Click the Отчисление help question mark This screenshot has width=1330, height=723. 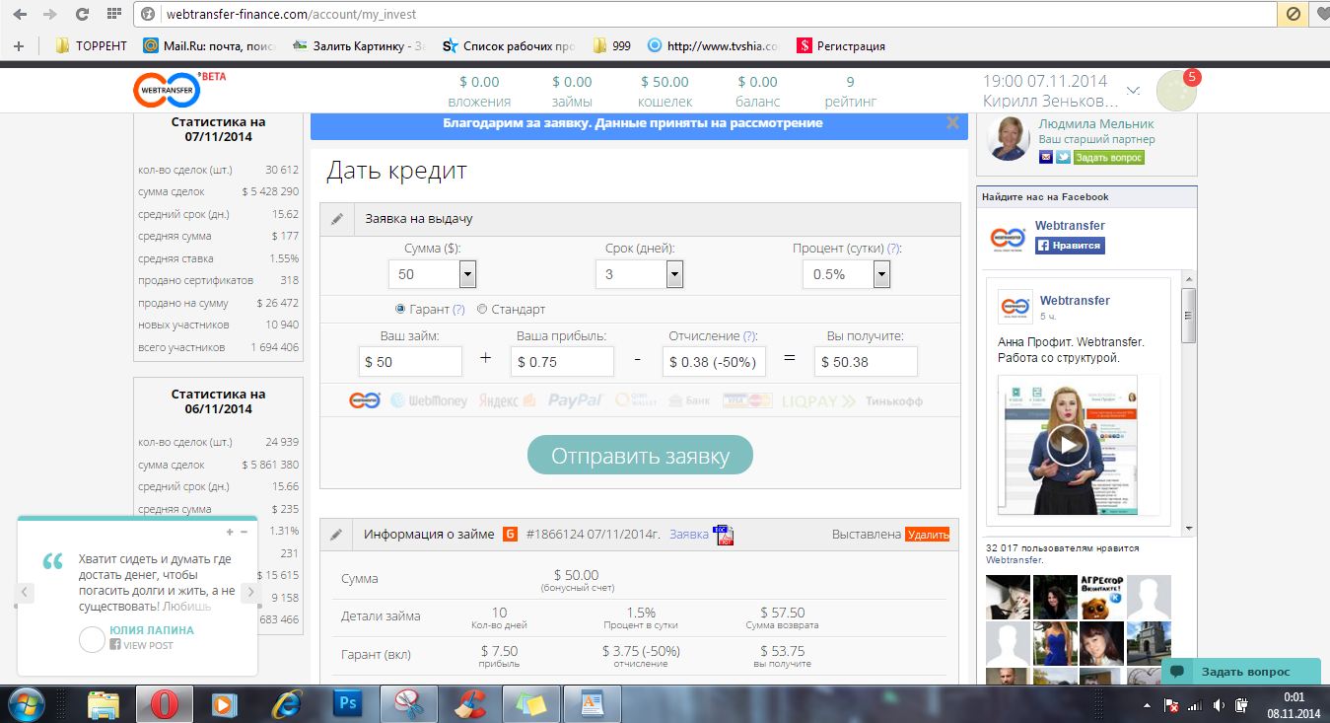pyautogui.click(x=749, y=335)
